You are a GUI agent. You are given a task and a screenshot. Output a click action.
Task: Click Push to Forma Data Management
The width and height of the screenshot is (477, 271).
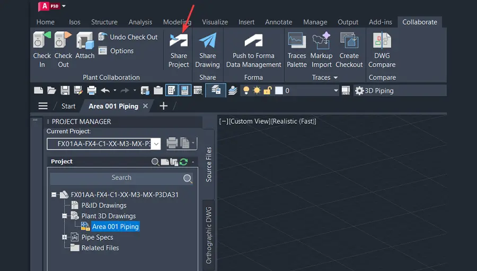pos(253,51)
